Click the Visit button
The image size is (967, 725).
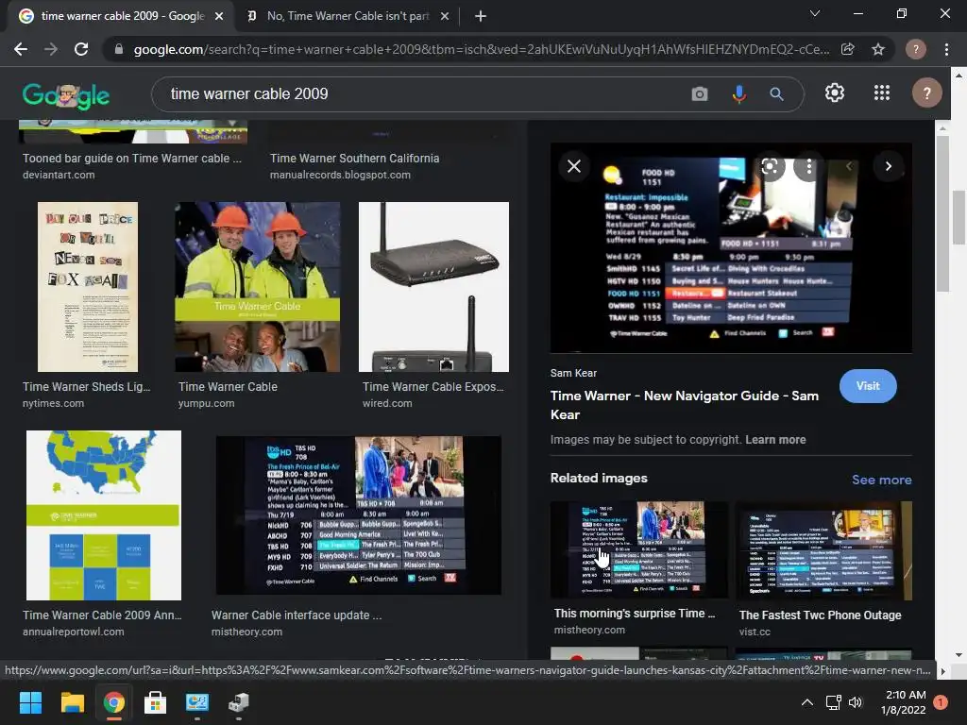pos(868,386)
